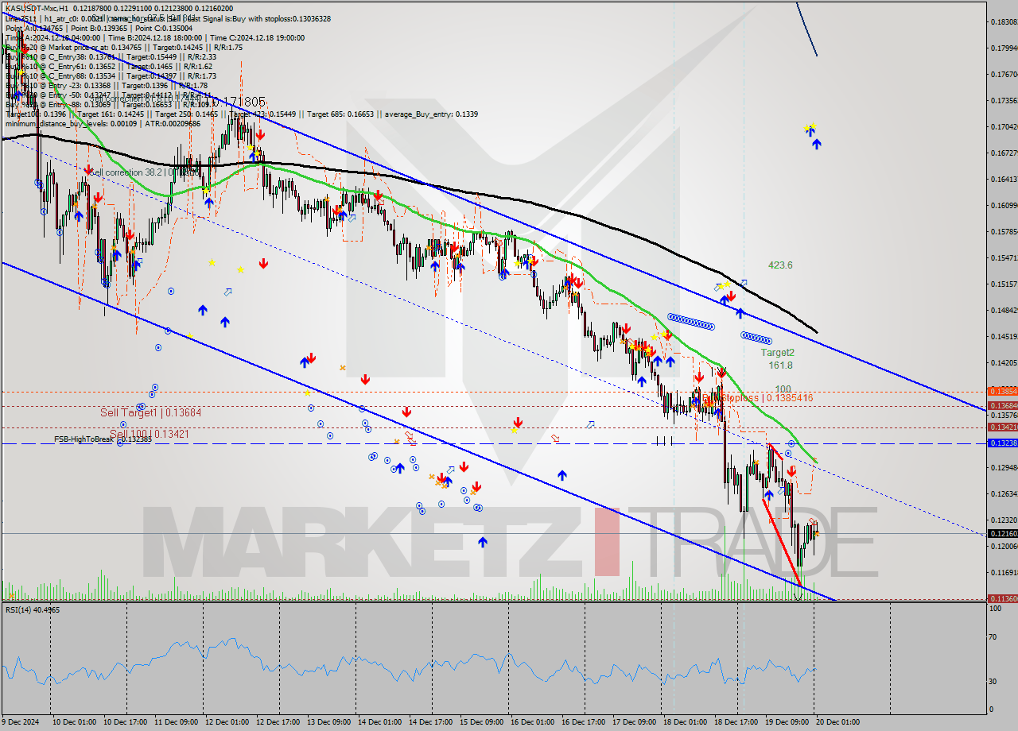Viewport: 1018px width, 731px height.
Task: Click the '15 Dec 09:00' time label
Action: pos(483,721)
